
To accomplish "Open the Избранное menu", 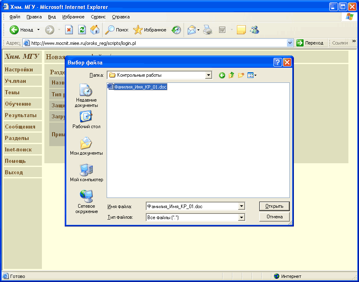I will tap(73, 17).
